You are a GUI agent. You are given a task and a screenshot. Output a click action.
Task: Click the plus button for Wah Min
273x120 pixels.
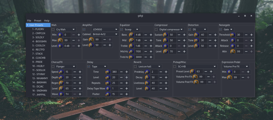79,35
